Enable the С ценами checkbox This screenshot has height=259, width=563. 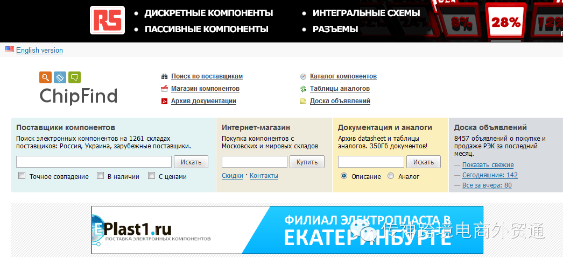point(152,176)
